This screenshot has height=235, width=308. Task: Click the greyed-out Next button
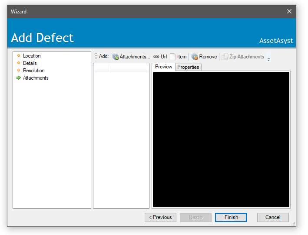(x=195, y=217)
